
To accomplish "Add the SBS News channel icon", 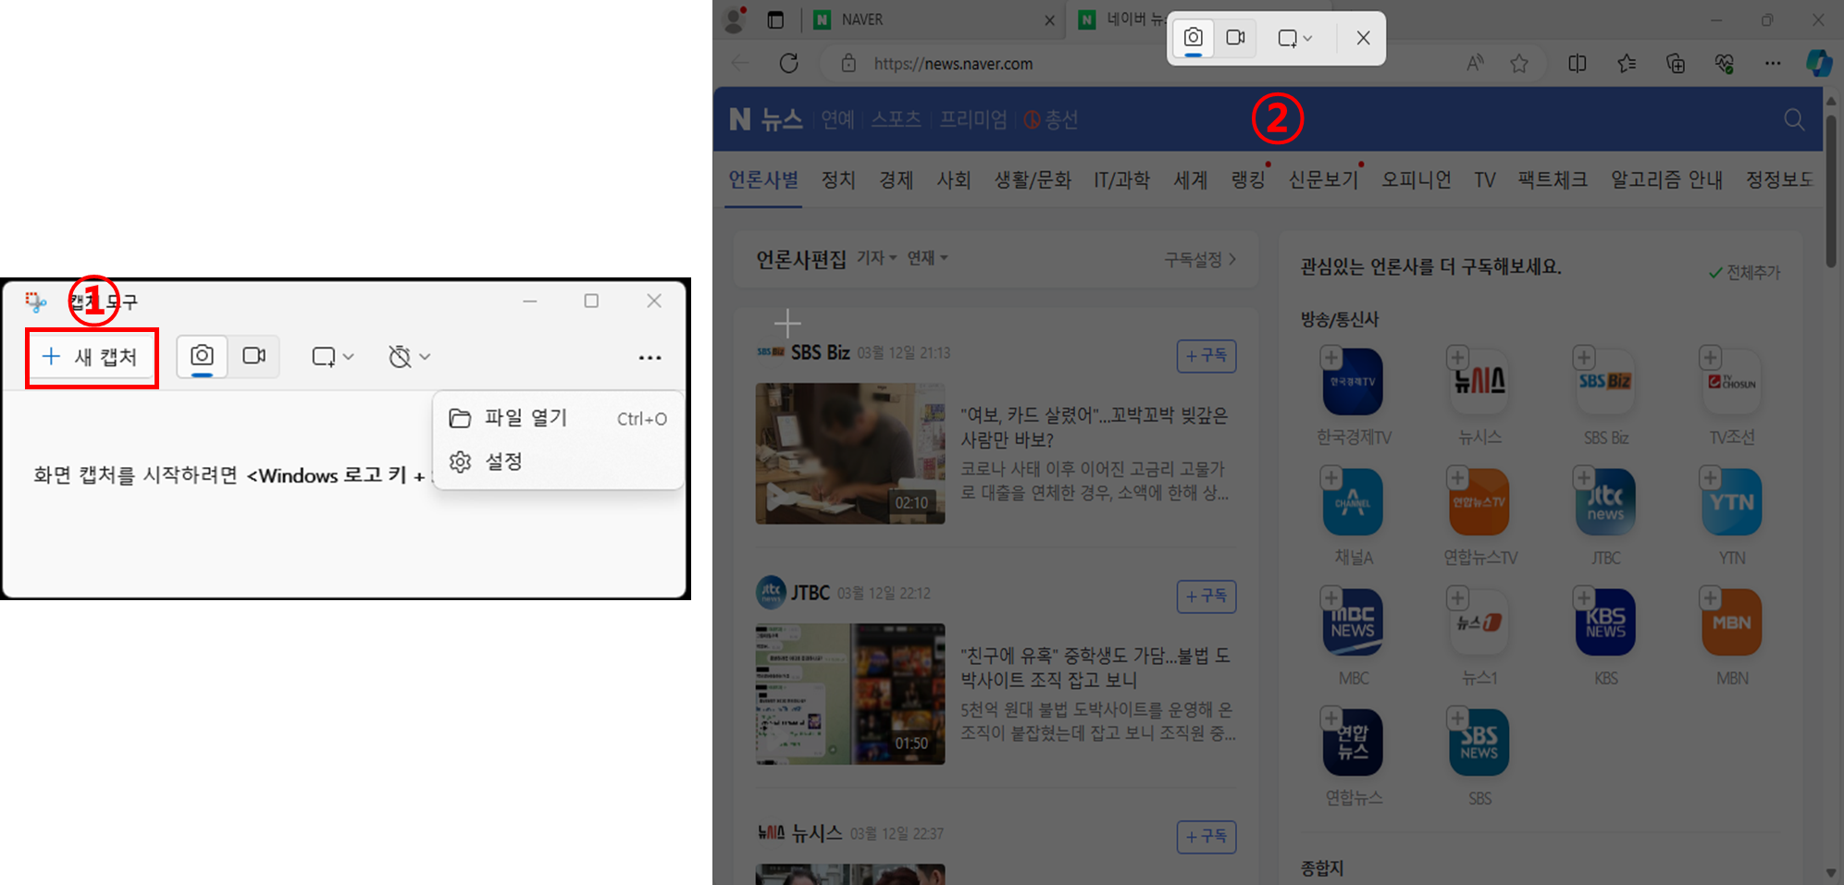I will (x=1479, y=742).
